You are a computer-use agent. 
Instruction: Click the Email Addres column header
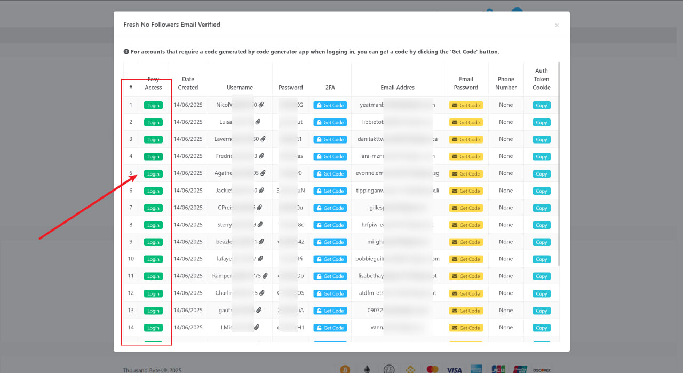[398, 88]
